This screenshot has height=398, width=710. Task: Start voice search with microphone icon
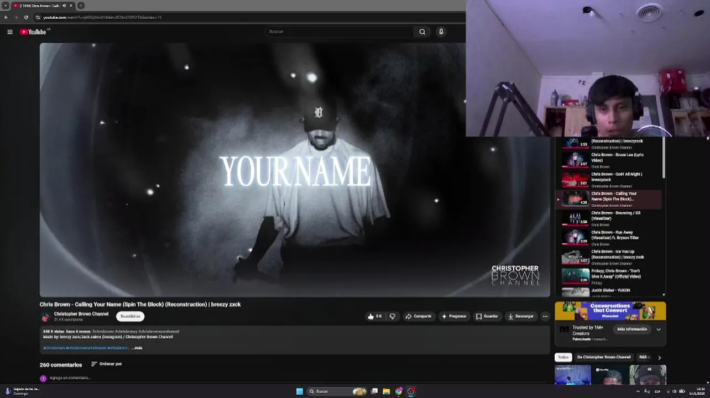[441, 32]
